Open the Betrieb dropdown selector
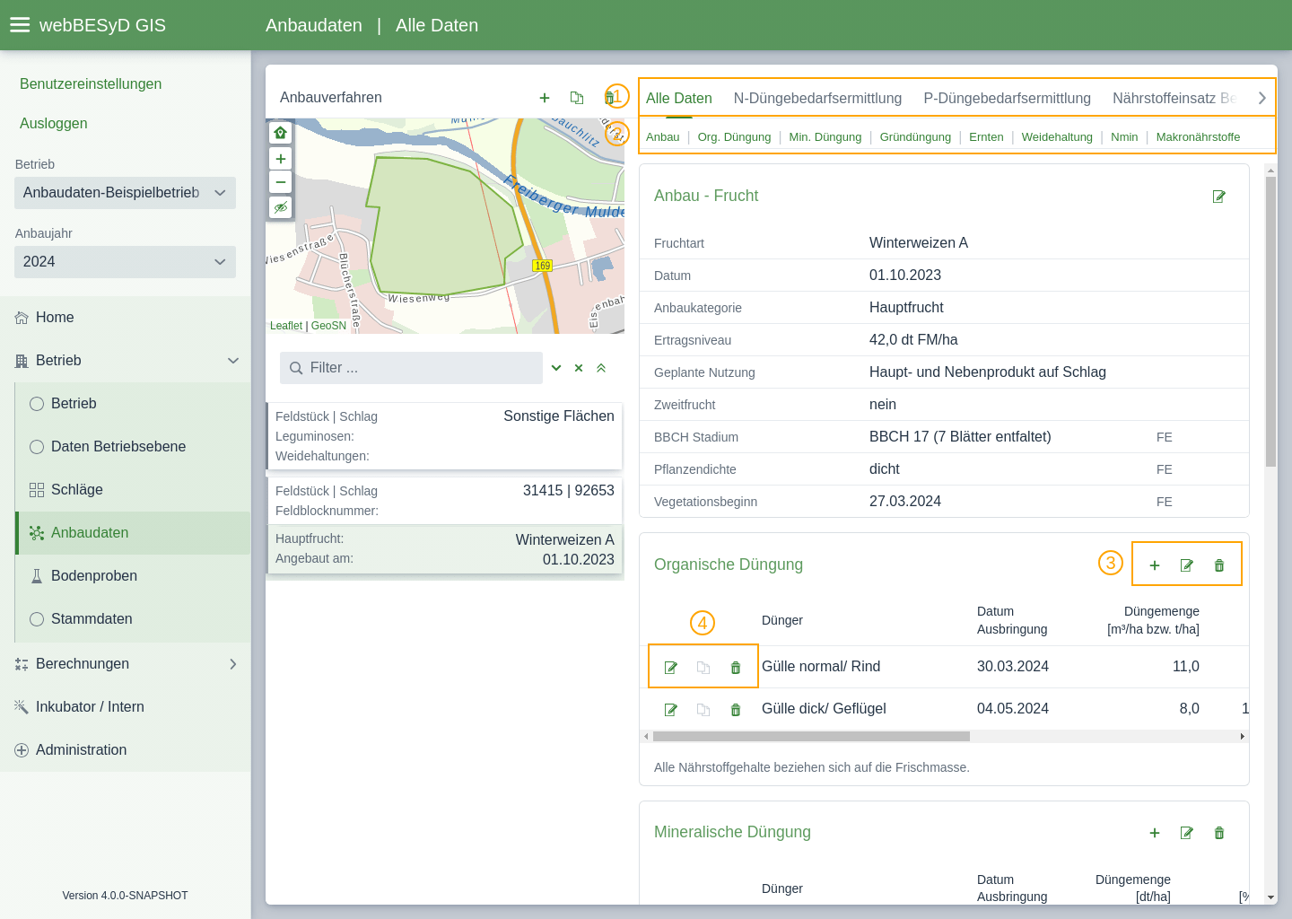1292x919 pixels. [125, 193]
